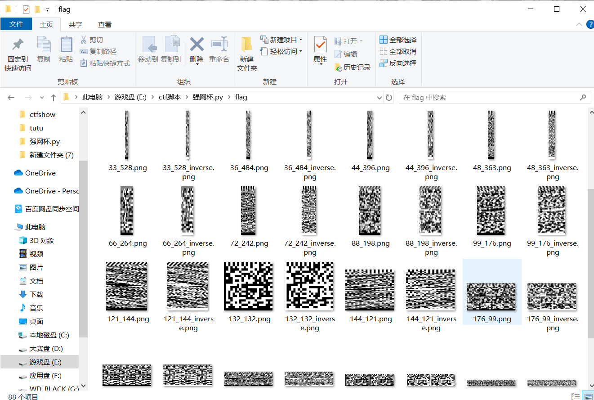Click 全部取消 in the ribbon
This screenshot has height=400, width=594.
pos(398,51)
